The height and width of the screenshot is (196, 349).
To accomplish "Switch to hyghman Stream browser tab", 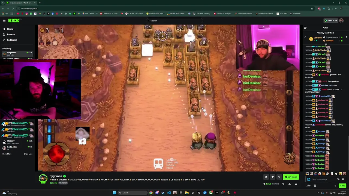I will tap(21, 3).
